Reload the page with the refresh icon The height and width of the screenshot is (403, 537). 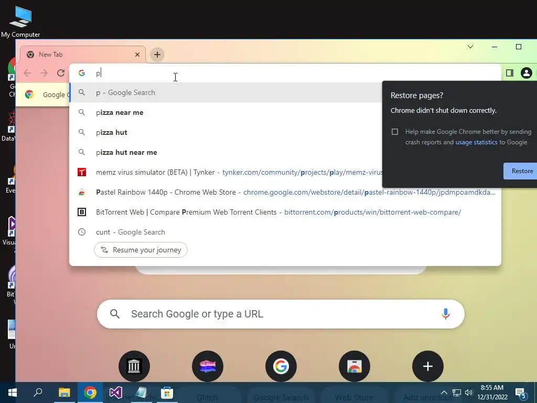pos(61,73)
